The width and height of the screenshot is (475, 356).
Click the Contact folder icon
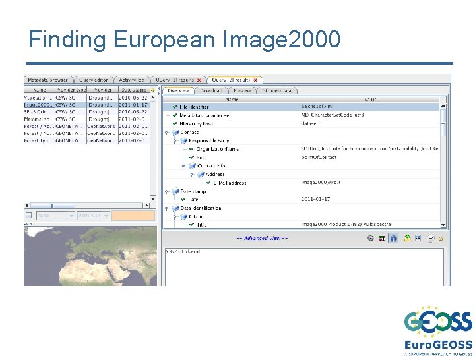coord(175,133)
